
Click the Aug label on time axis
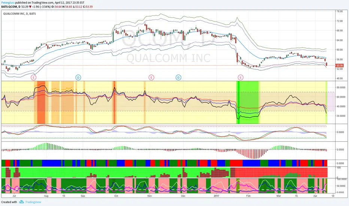46,196
